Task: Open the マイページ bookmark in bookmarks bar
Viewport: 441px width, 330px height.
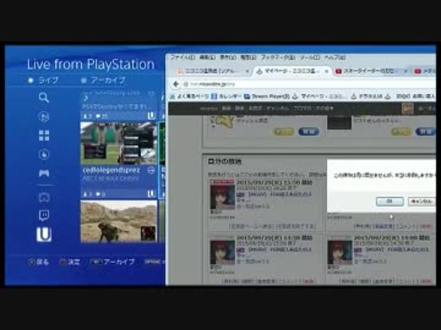Action: pyautogui.click(x=319, y=97)
